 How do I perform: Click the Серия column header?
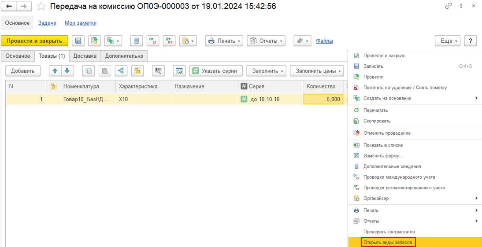(270, 87)
